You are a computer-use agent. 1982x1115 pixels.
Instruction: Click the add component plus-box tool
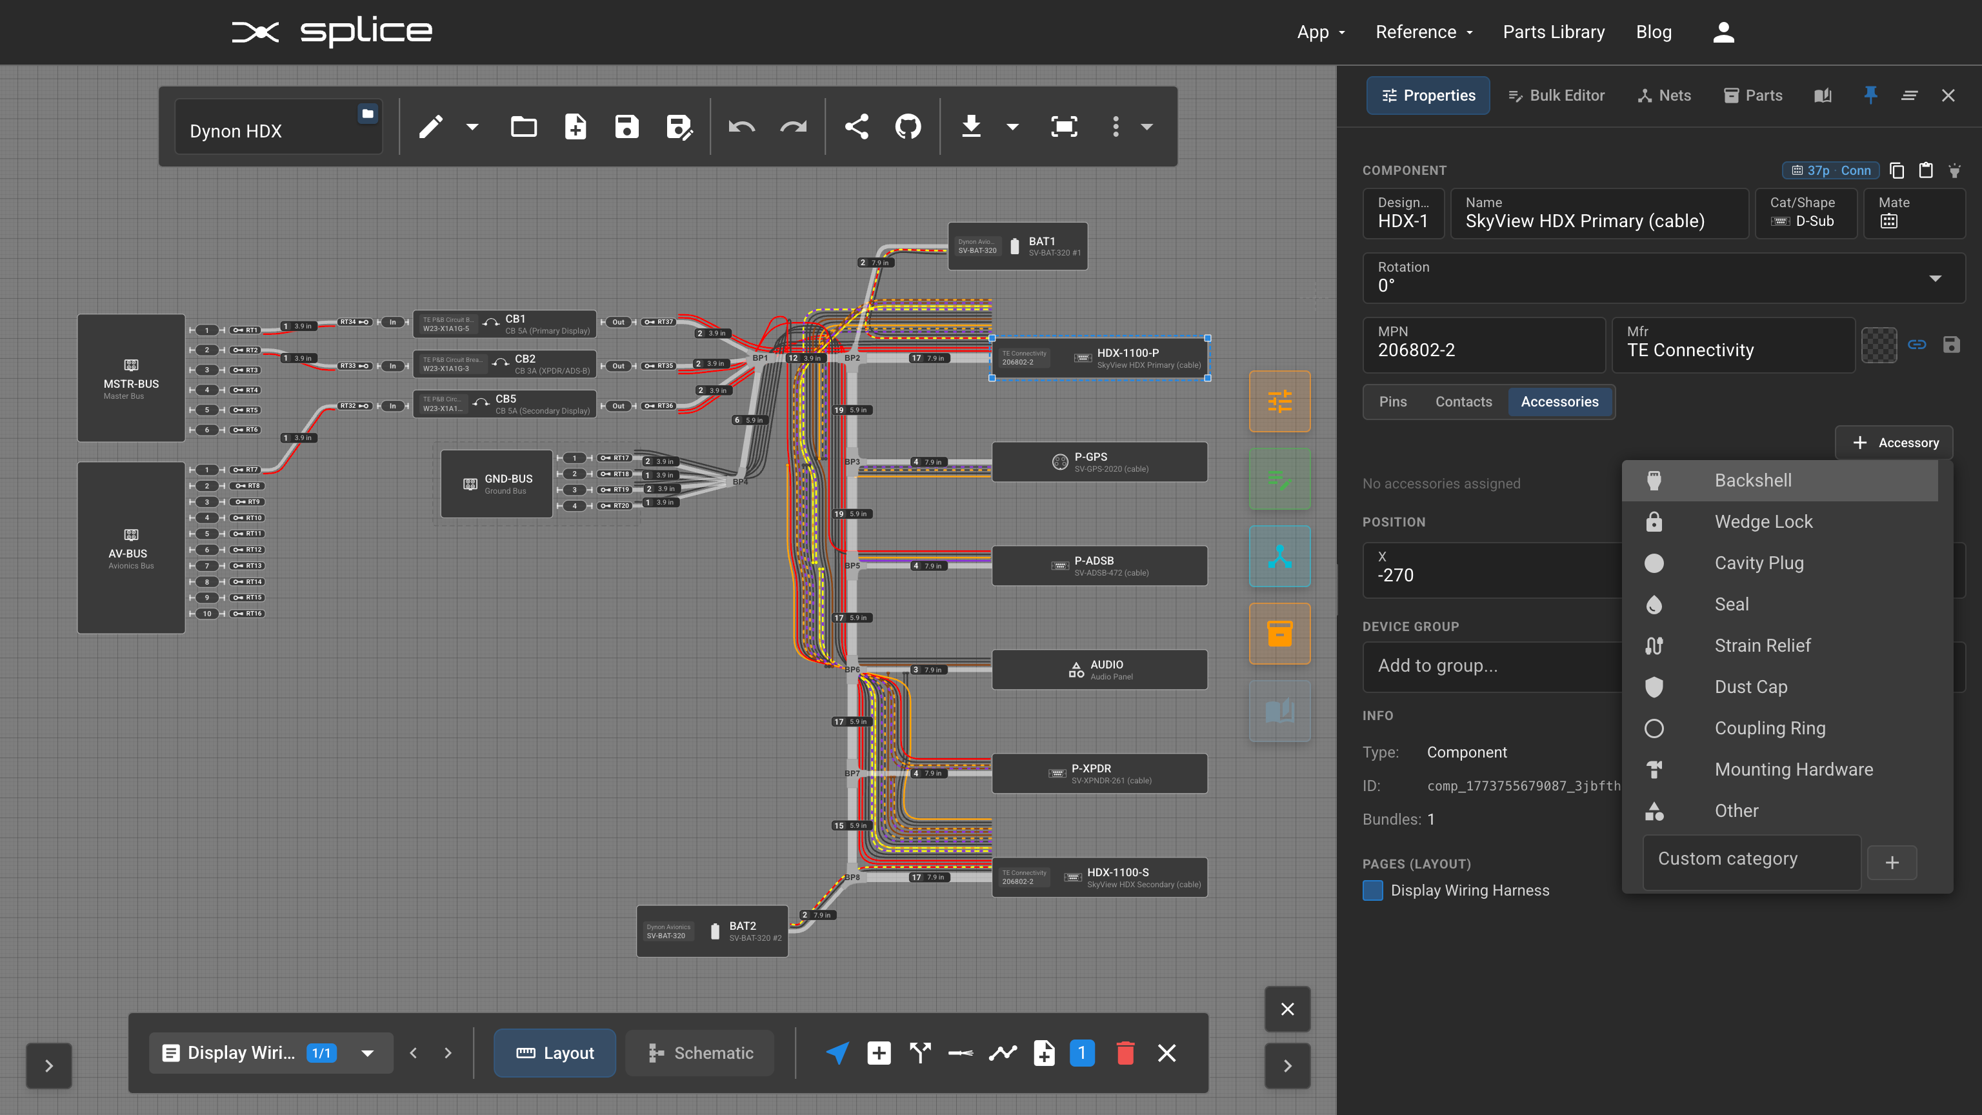(x=879, y=1052)
